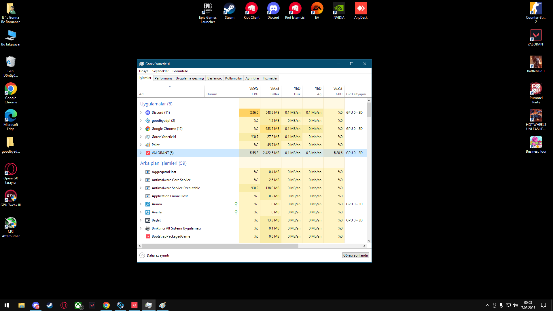Sort processes by the Bellek column header

(x=271, y=91)
